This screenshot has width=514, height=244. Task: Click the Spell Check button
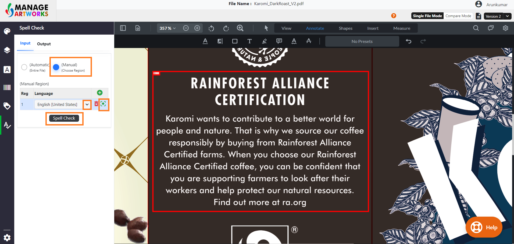click(x=64, y=118)
